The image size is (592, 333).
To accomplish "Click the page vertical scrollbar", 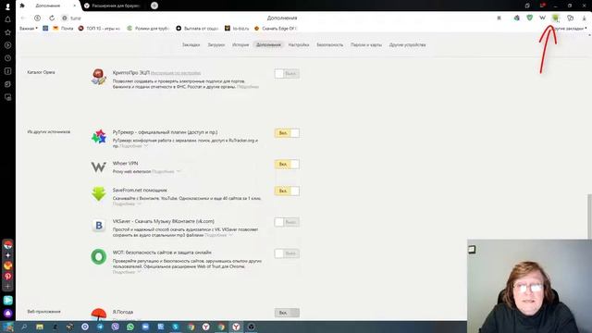I will [590, 216].
